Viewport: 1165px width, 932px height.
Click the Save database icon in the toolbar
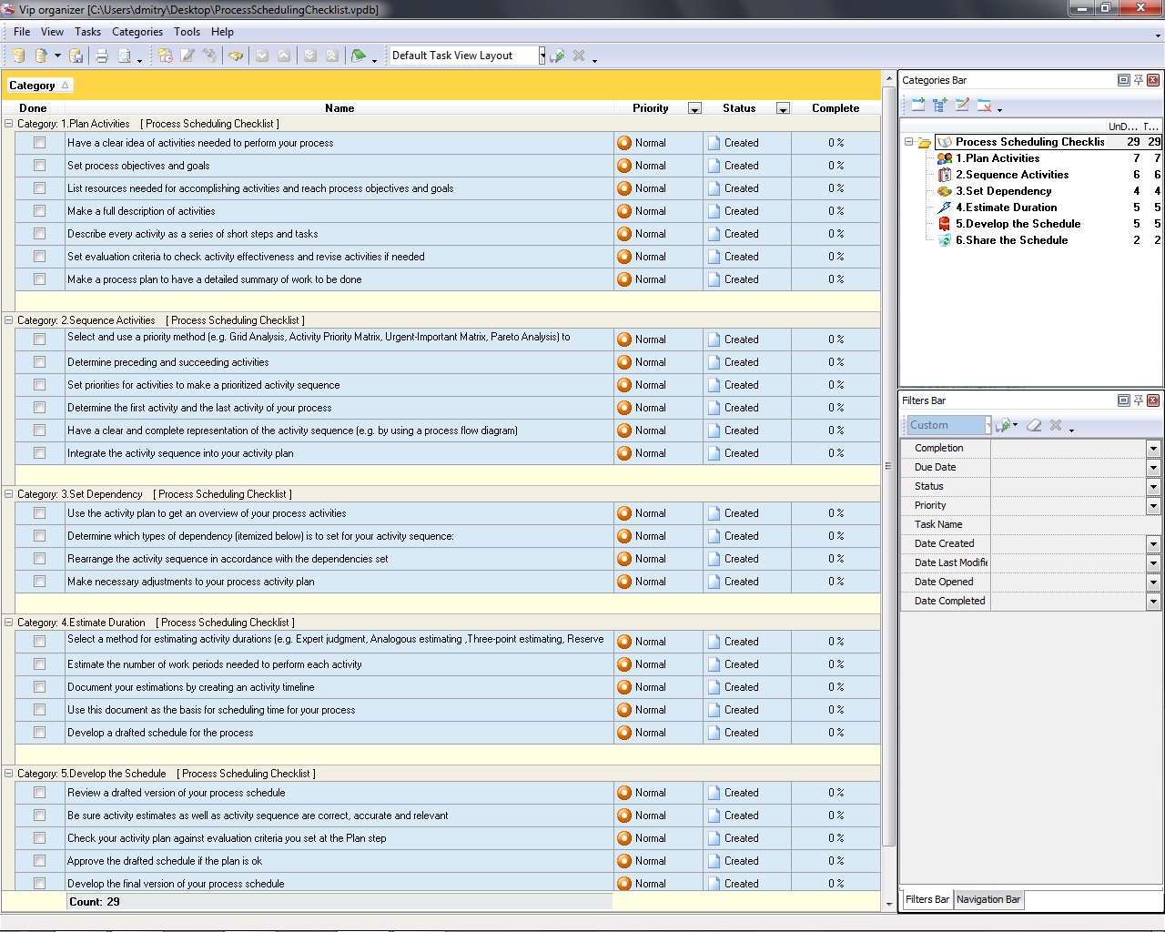coord(76,56)
